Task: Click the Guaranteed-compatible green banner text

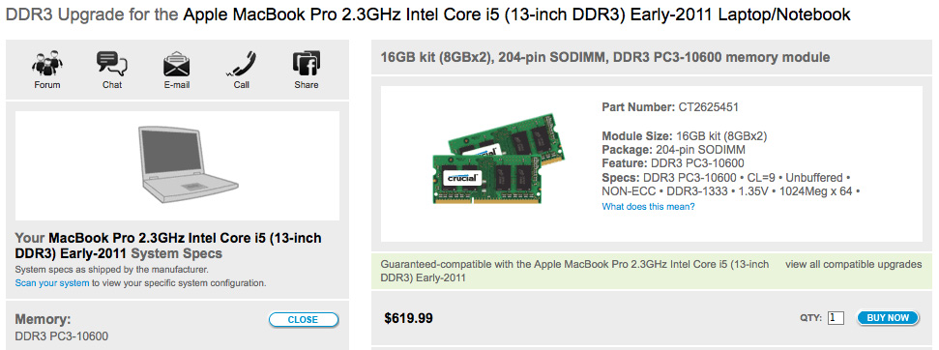Action: pyautogui.click(x=574, y=271)
